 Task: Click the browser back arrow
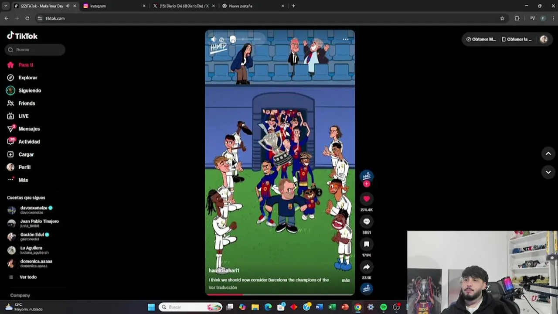click(x=6, y=18)
